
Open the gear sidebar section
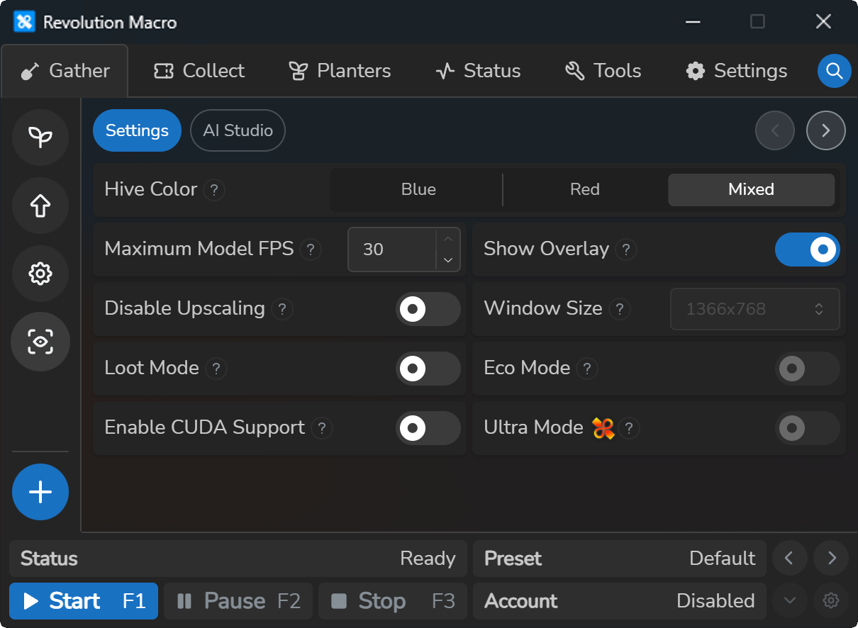[40, 274]
